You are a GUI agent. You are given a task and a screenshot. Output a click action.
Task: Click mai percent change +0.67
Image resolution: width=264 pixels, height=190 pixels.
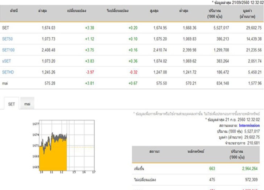pos(133,83)
